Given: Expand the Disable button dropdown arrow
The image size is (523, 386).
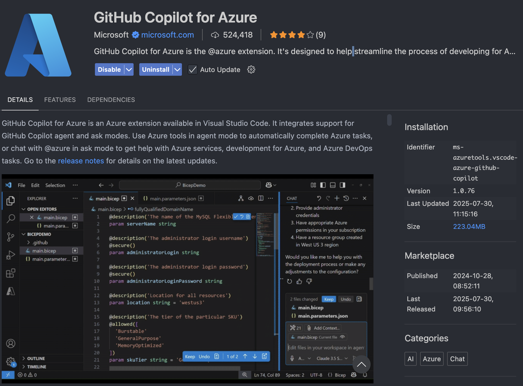Looking at the screenshot, I should [129, 69].
